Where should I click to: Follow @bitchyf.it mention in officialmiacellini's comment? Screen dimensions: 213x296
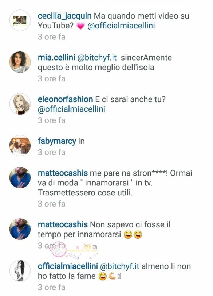[119, 266]
